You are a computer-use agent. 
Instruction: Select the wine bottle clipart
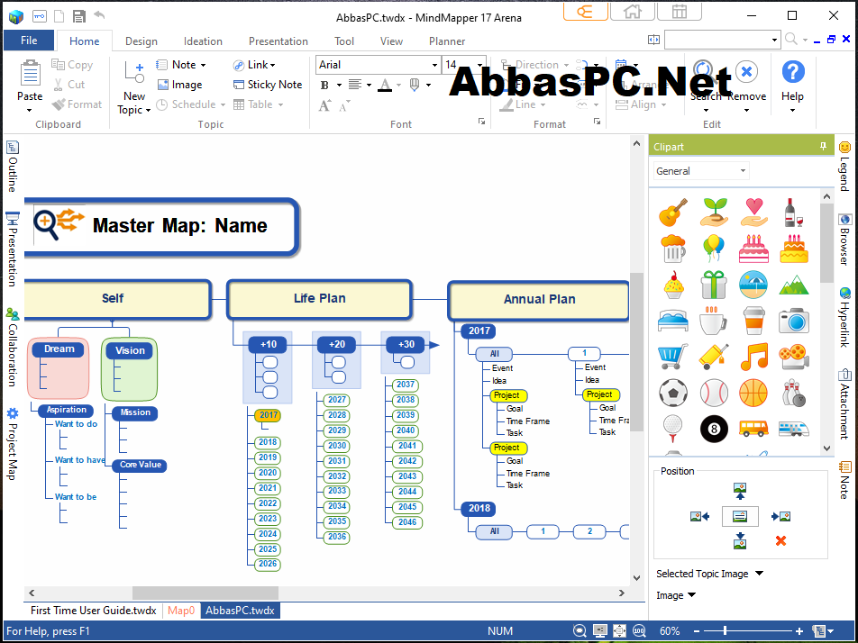pos(793,213)
